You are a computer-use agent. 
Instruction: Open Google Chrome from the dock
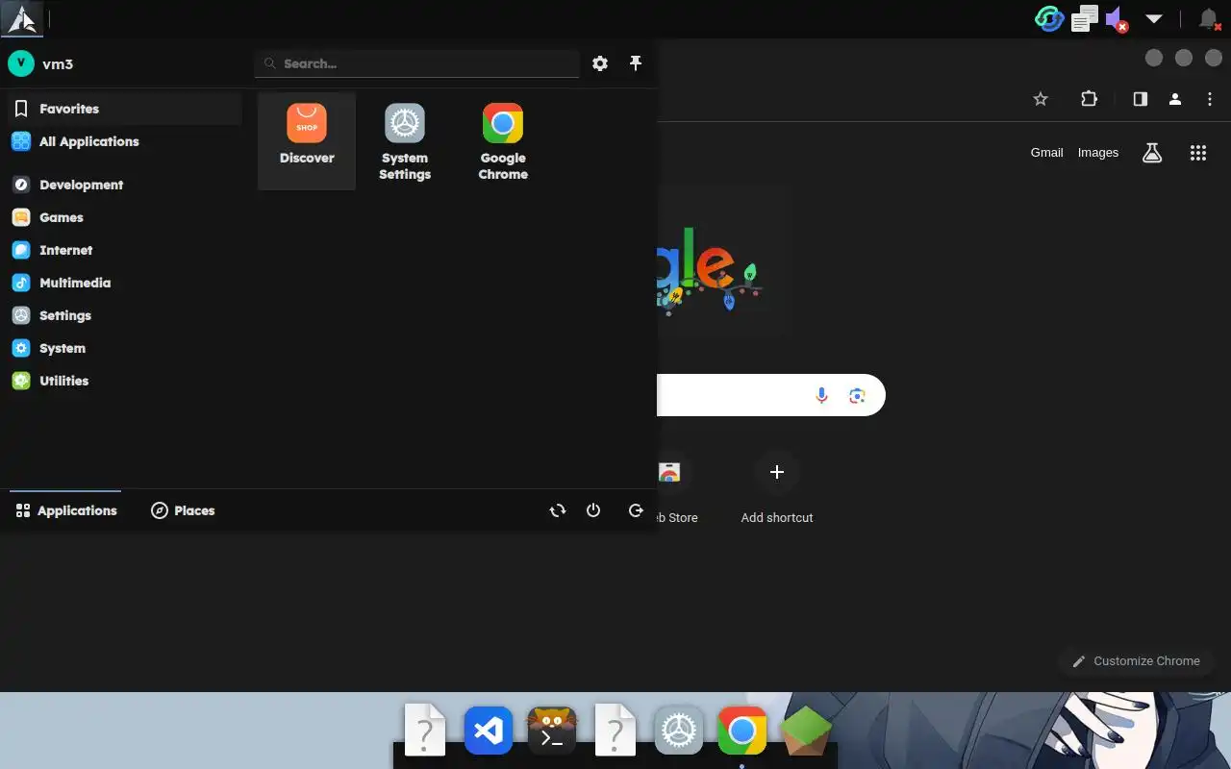[x=742, y=731]
